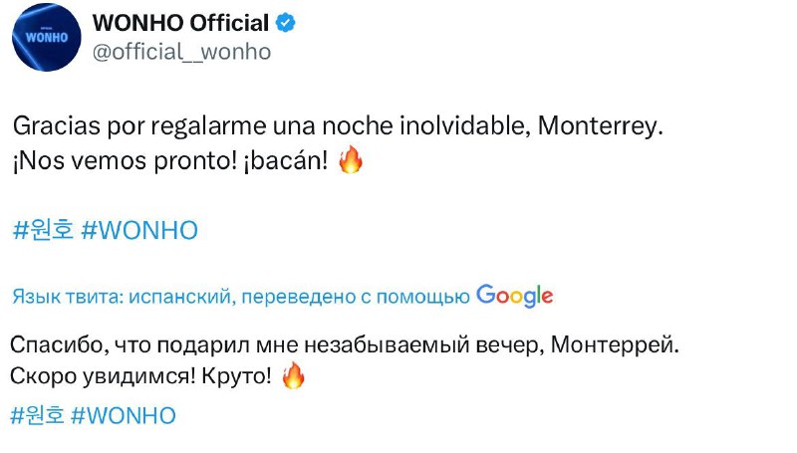Image resolution: width=797 pixels, height=453 pixels.
Task: Click the Google logo
Action: 514,296
